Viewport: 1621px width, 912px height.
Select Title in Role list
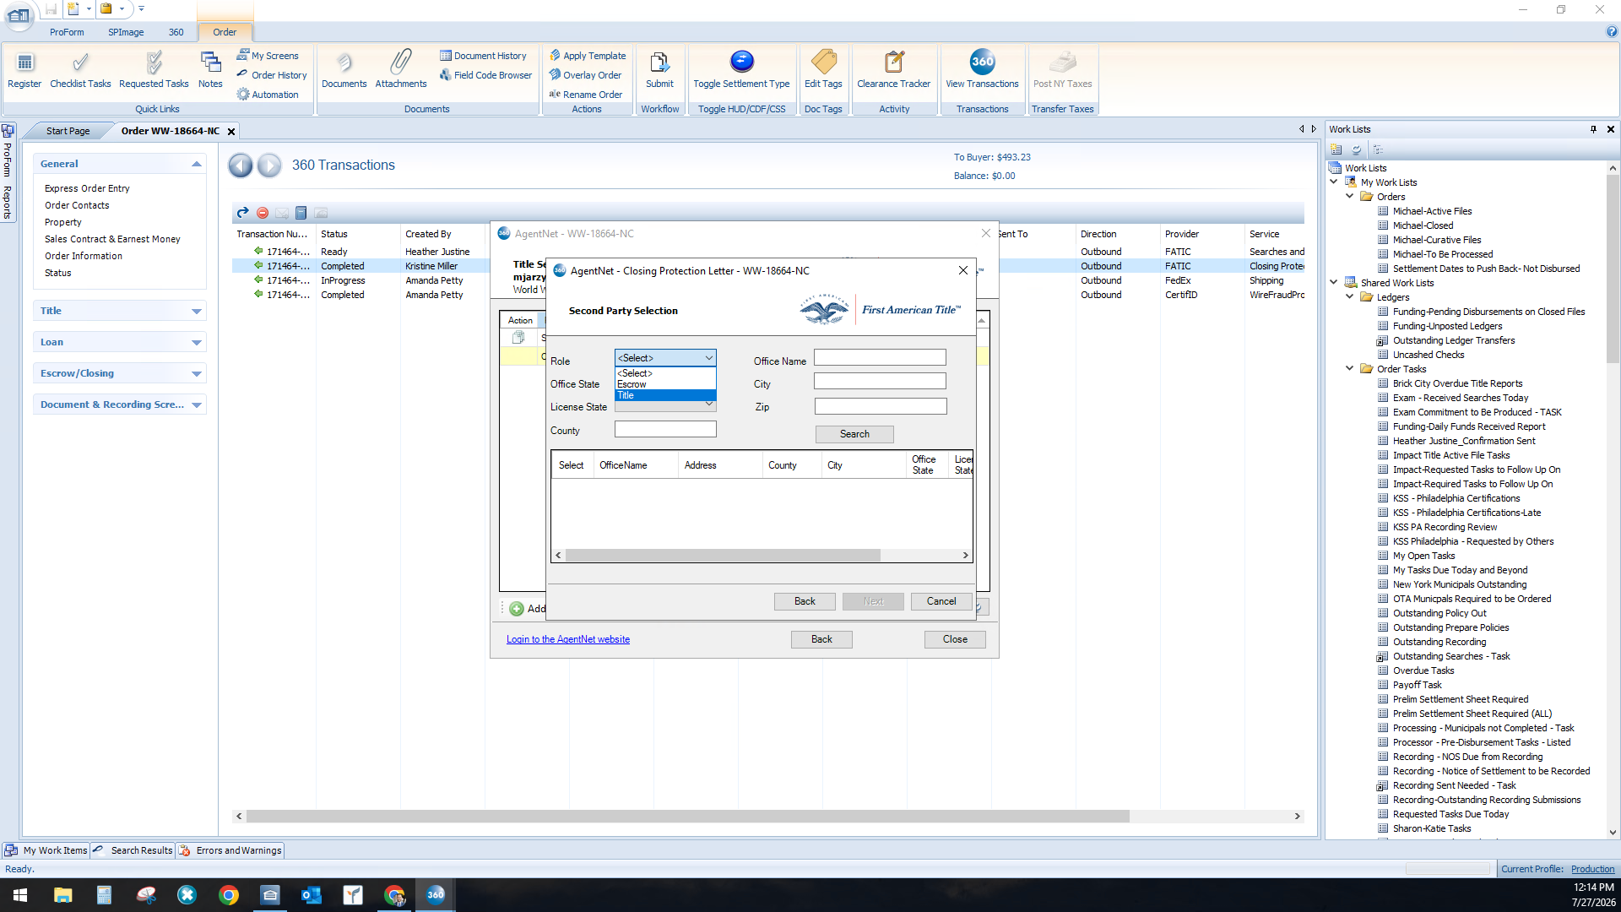tap(665, 395)
